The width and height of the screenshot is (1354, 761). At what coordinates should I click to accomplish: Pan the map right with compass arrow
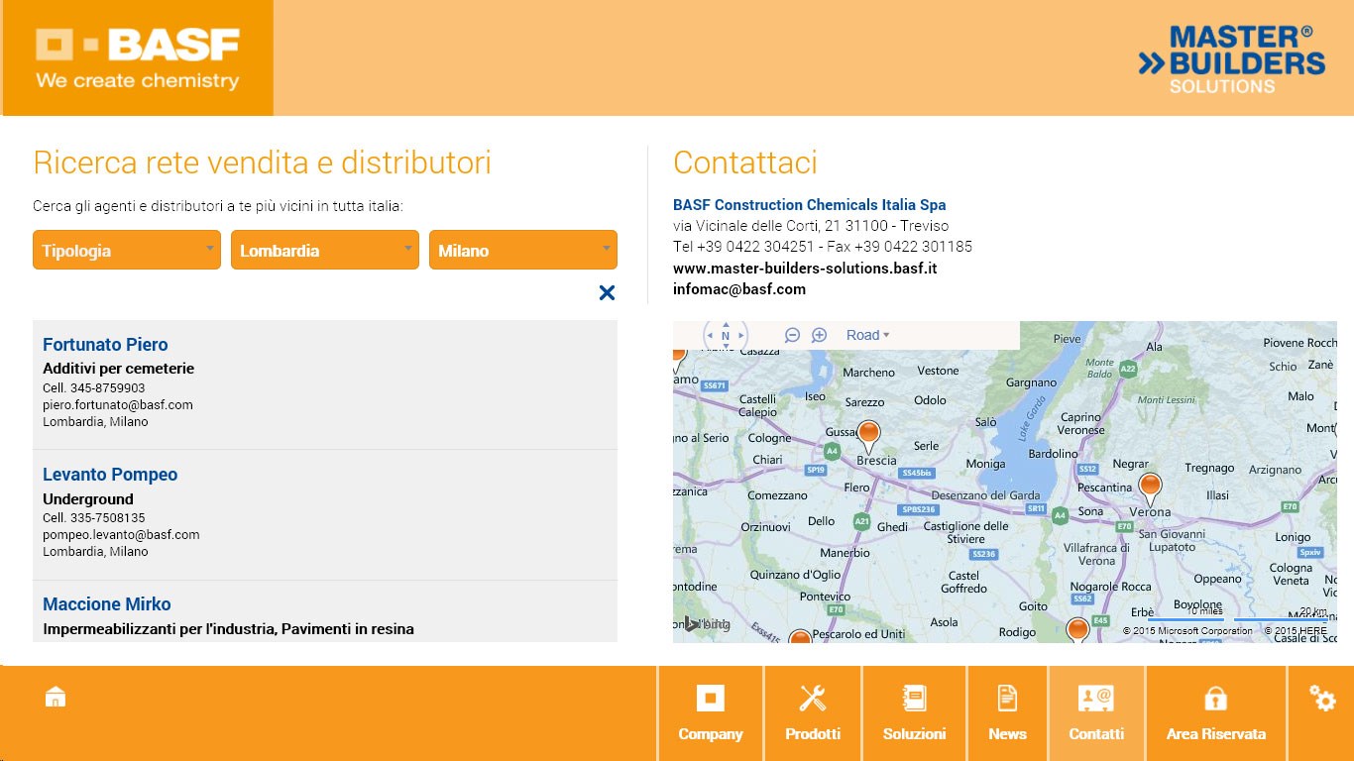(x=741, y=336)
